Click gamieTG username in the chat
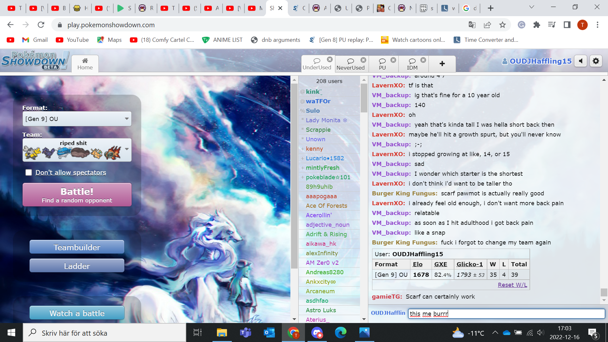The image size is (608, 342). point(387,296)
